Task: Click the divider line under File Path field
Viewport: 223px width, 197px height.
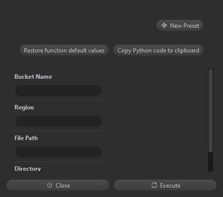Action: 58,161
